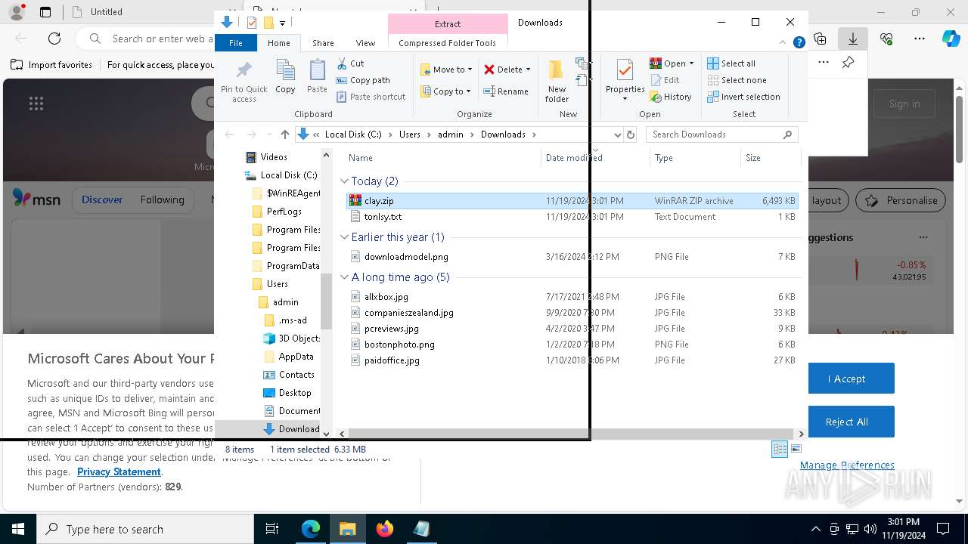Collapse the A long time ago group
The height and width of the screenshot is (544, 968).
345,277
